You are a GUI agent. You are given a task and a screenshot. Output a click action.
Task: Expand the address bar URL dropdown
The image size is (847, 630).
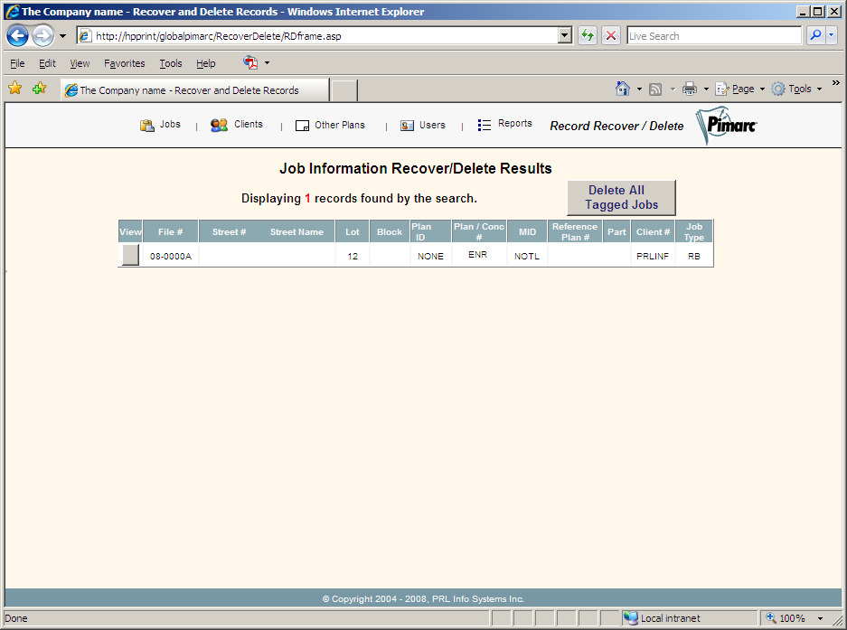[564, 36]
